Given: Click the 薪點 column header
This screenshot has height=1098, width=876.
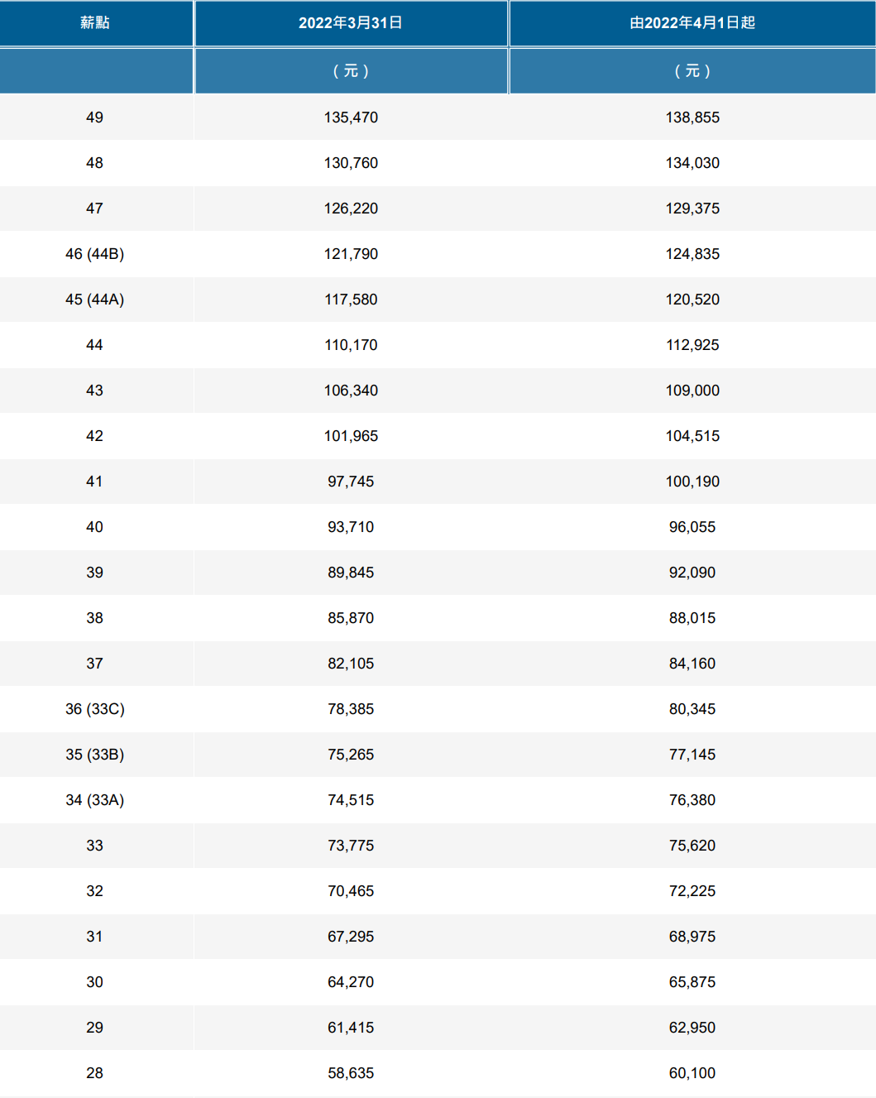Looking at the screenshot, I should coord(95,23).
